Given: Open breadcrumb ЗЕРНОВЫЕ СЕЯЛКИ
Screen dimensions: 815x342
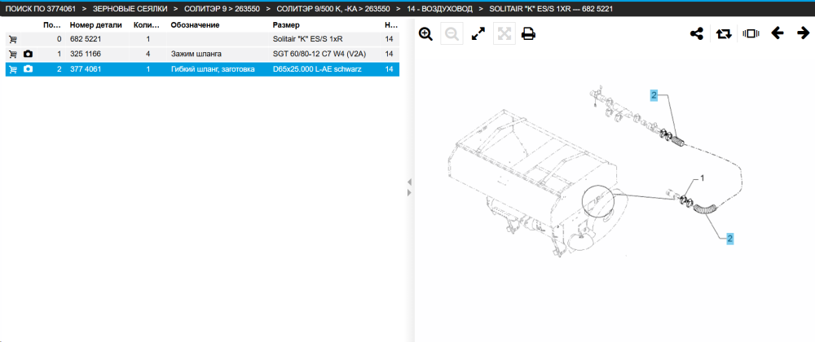Looking at the screenshot, I should (130, 9).
